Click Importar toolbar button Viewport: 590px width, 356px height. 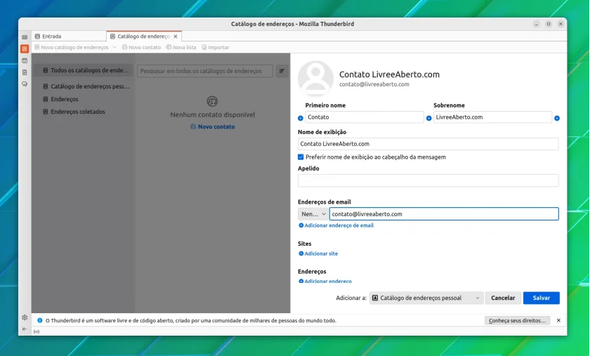coord(215,48)
